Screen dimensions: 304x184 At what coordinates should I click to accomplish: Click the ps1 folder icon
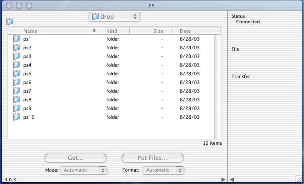coord(17,39)
